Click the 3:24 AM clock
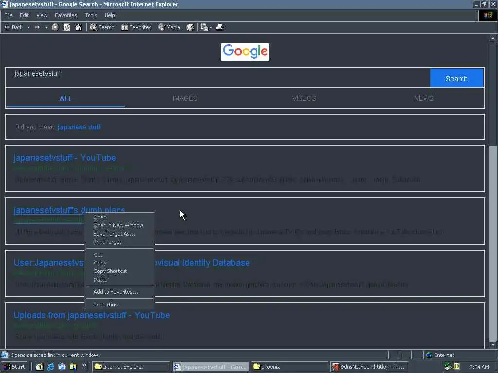This screenshot has width=498, height=373. pos(479,367)
